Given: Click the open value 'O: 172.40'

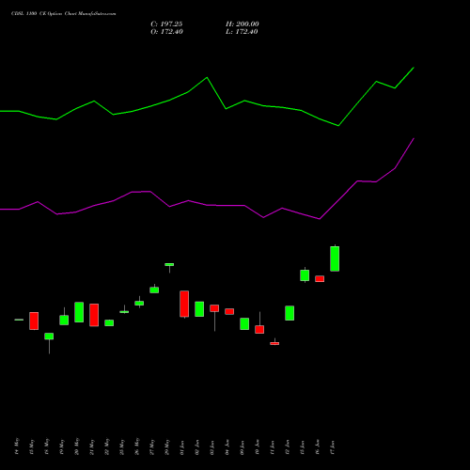Looking at the screenshot, I should coord(166,32).
